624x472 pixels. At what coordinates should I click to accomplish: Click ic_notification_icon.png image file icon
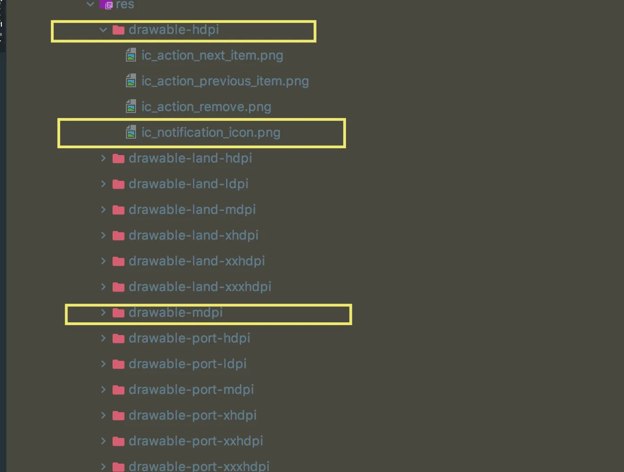tap(131, 133)
